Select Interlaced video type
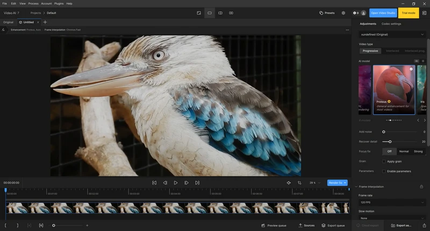 coord(392,51)
